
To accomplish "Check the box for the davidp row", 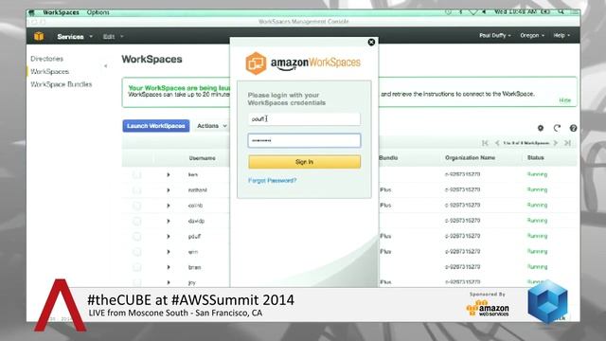I will pyautogui.click(x=136, y=221).
